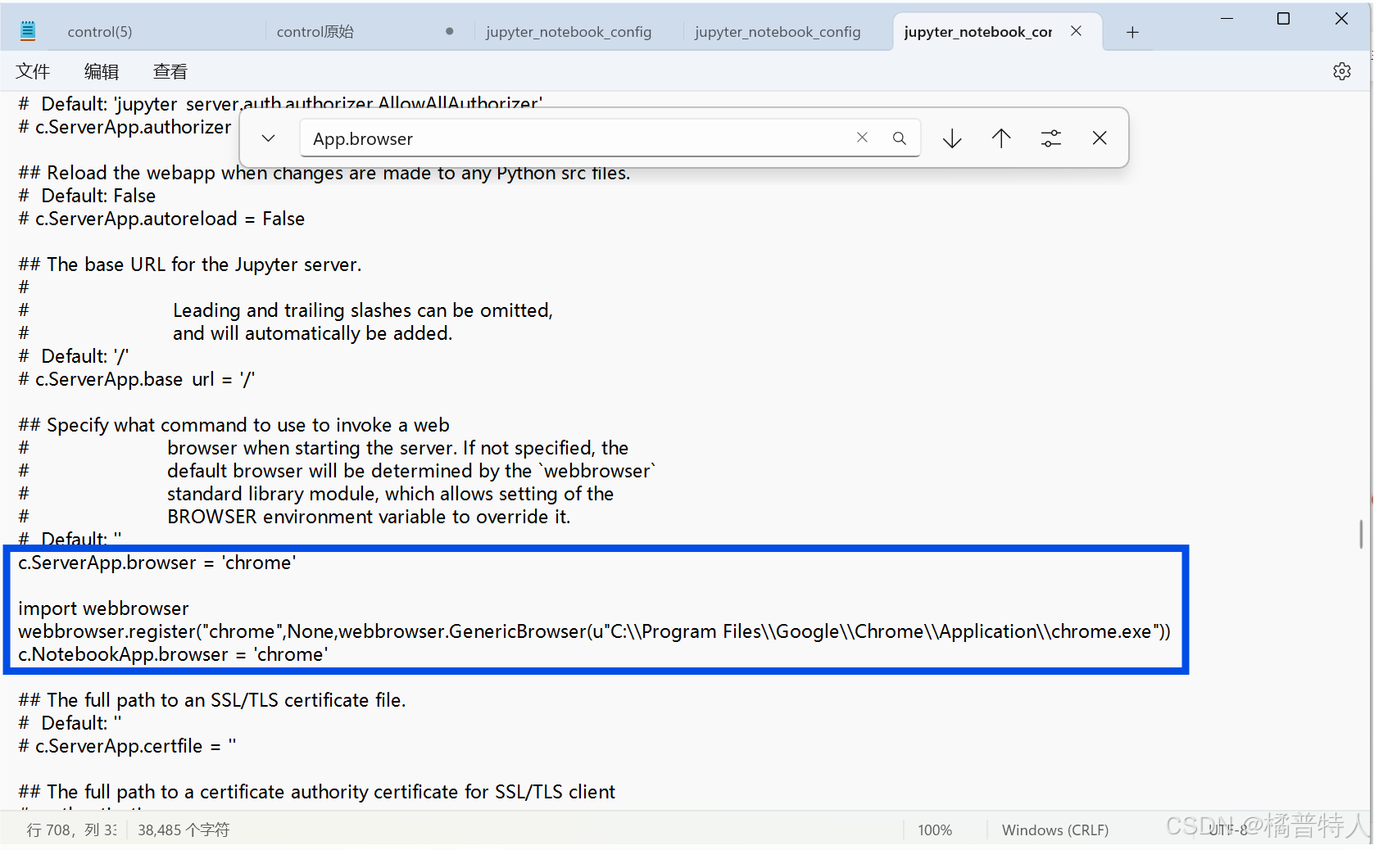Screen dimensions: 1374x850
Task: Click 'Reload the webapp when changes' line
Action: coord(324,173)
